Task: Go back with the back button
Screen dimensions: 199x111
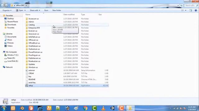Action: point(2,6)
